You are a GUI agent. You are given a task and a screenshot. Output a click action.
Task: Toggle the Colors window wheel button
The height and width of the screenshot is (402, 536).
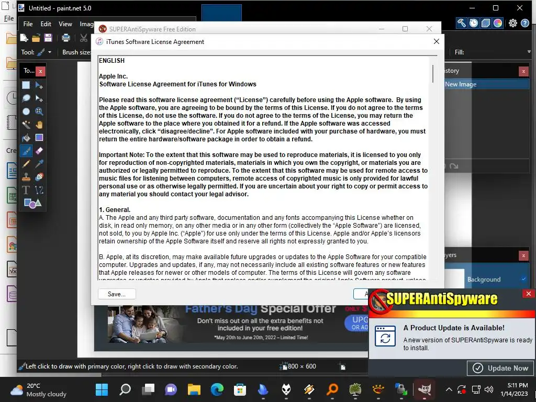498,23
